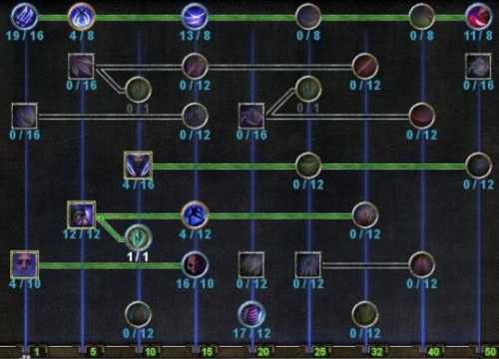Select the level 20 marker on bottom bar

(263, 351)
